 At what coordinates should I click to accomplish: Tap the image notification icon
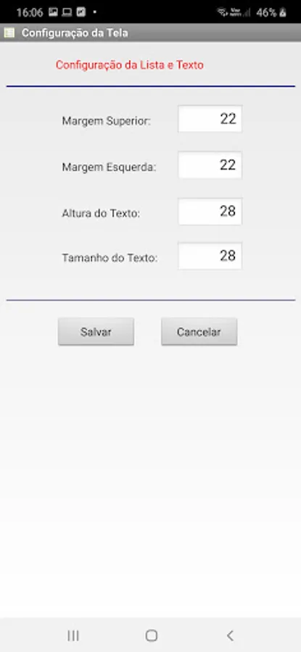tap(53, 12)
